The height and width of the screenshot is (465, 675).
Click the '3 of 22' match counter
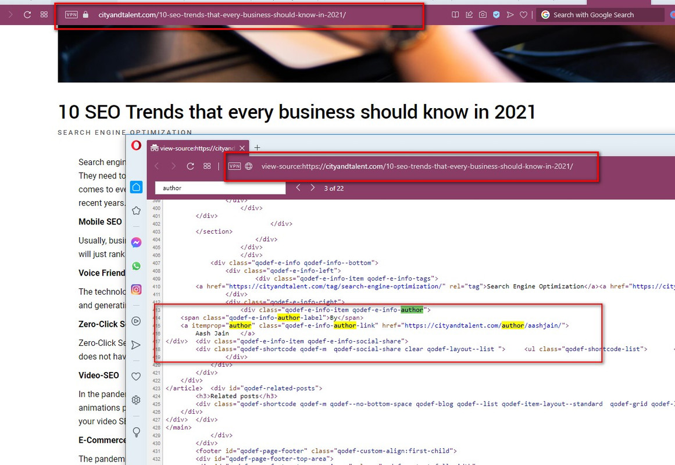click(x=334, y=188)
